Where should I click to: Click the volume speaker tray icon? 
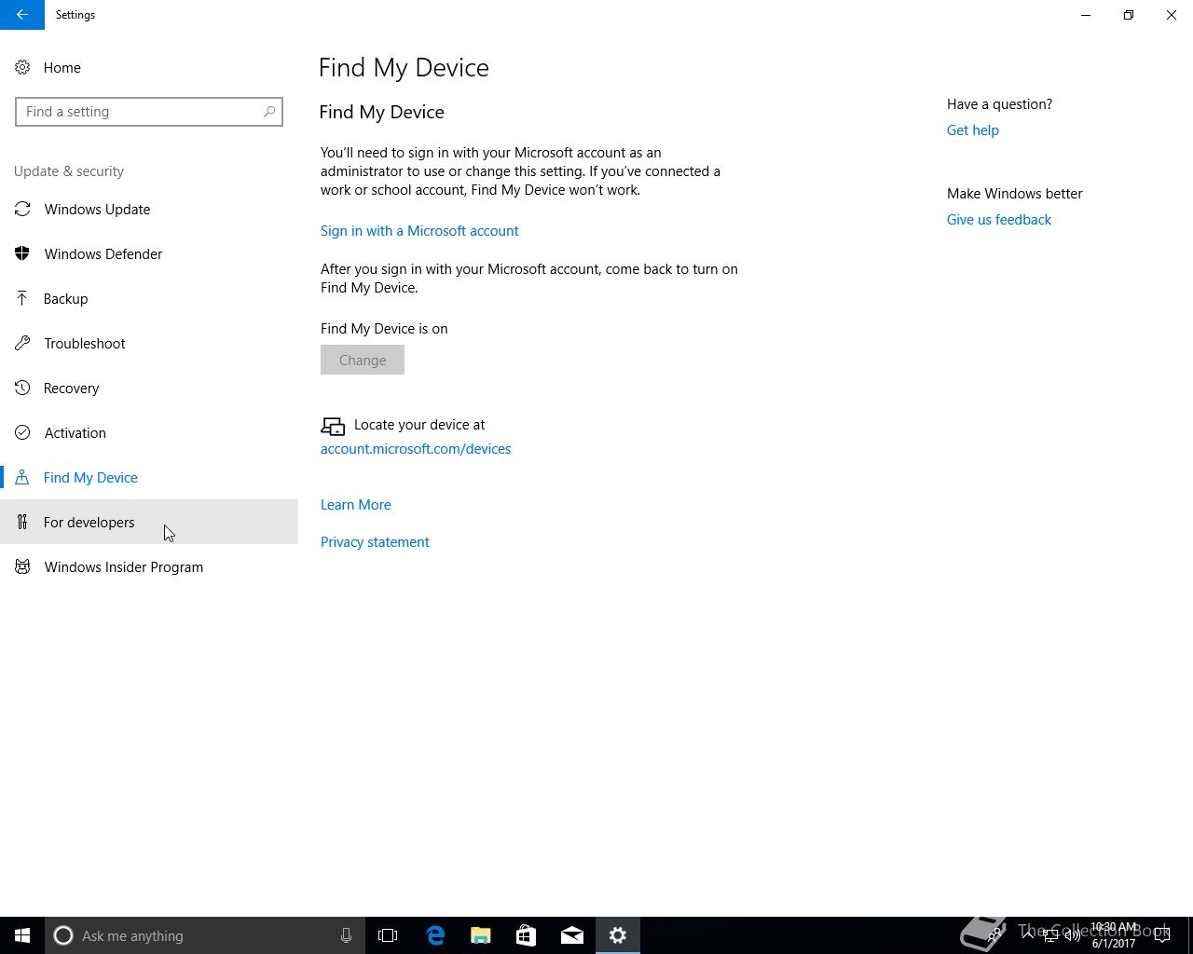coord(1073,935)
